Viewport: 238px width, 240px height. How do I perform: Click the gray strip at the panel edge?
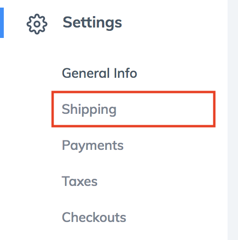[233, 120]
